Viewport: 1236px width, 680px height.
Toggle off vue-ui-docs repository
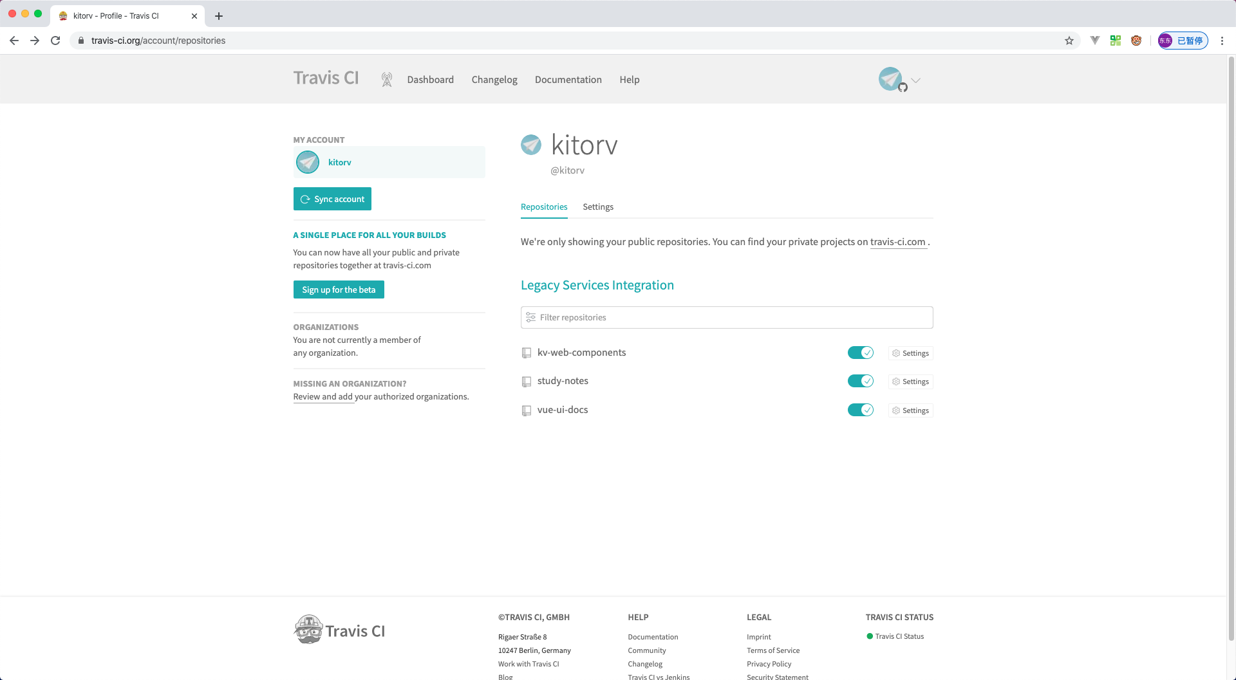click(861, 410)
